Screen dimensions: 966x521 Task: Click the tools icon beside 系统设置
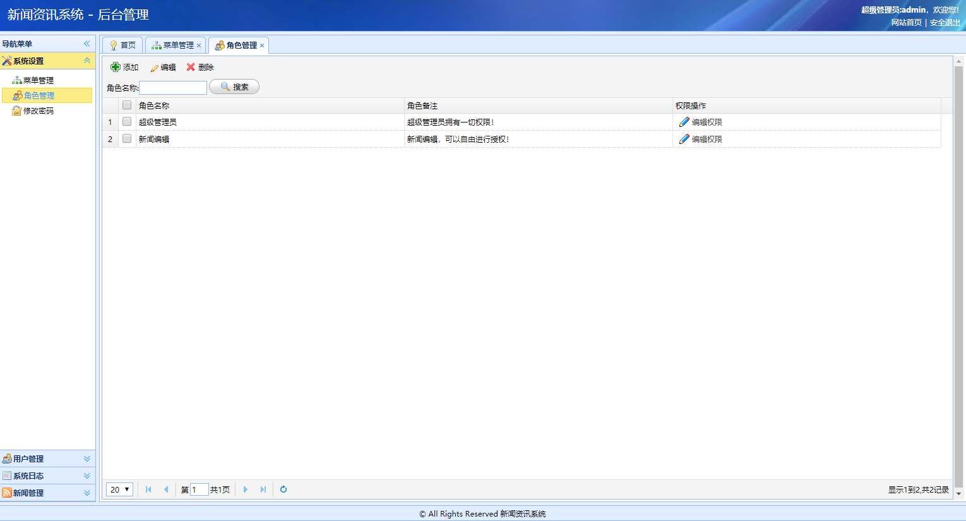7,61
